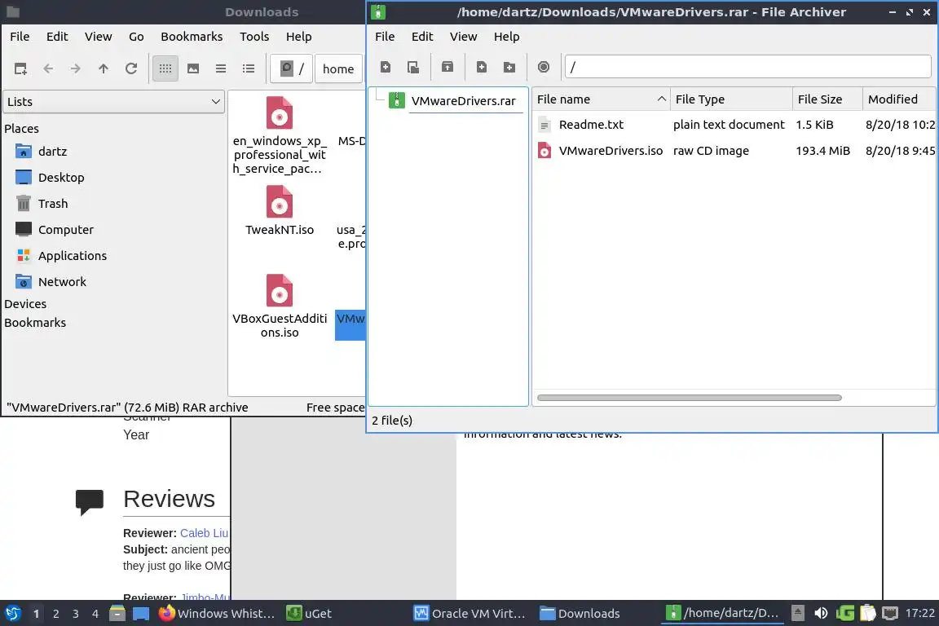Reload the Downloads folder view
939x626 pixels.
pyautogui.click(x=131, y=68)
